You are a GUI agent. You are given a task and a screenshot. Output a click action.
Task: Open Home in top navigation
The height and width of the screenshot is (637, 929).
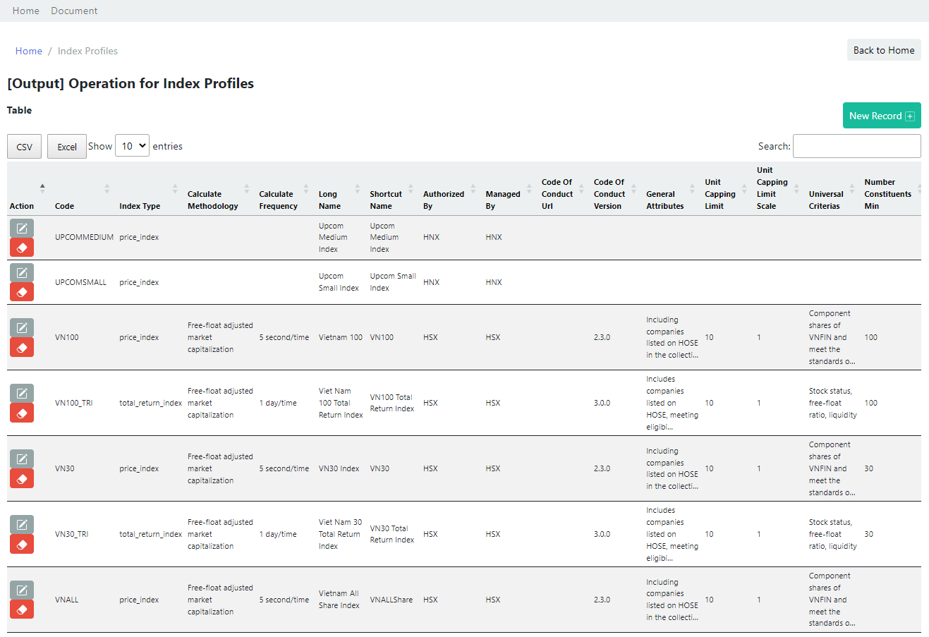pyautogui.click(x=26, y=11)
